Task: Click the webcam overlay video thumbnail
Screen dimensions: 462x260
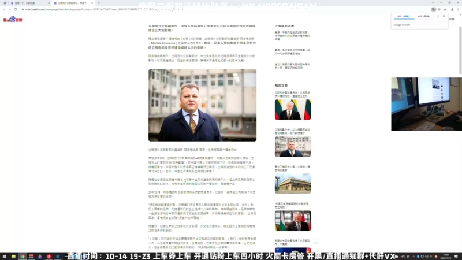Action: (x=426, y=104)
